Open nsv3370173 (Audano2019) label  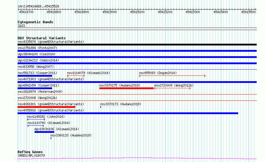tap(121, 104)
